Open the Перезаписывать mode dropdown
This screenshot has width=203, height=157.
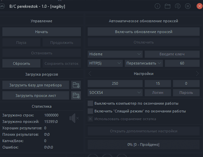[144, 63]
